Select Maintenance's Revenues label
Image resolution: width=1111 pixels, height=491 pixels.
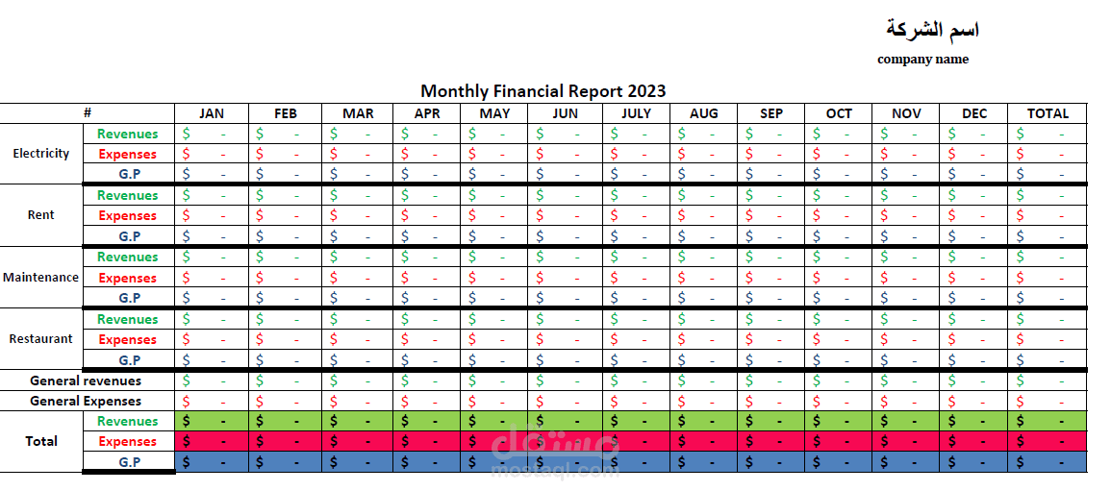click(x=128, y=257)
